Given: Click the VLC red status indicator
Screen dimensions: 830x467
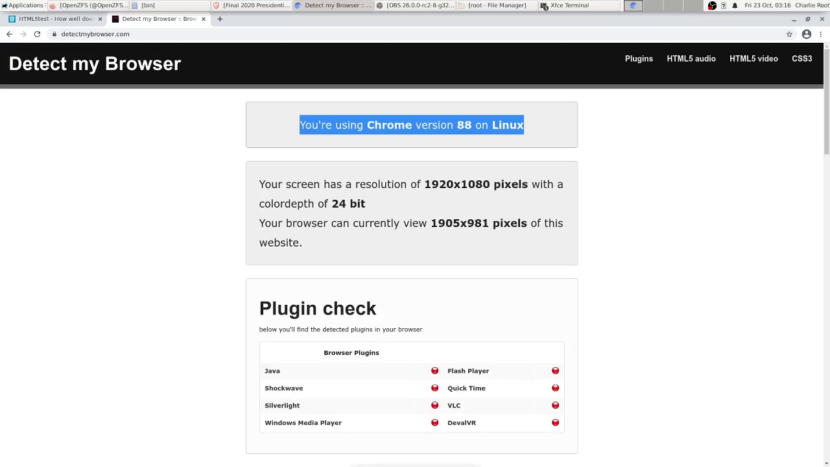Looking at the screenshot, I should coord(555,405).
